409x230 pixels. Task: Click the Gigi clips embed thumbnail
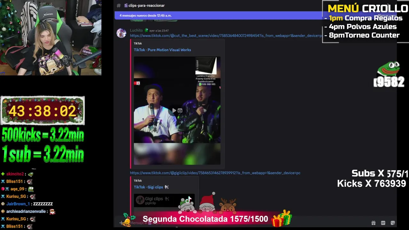point(164,200)
